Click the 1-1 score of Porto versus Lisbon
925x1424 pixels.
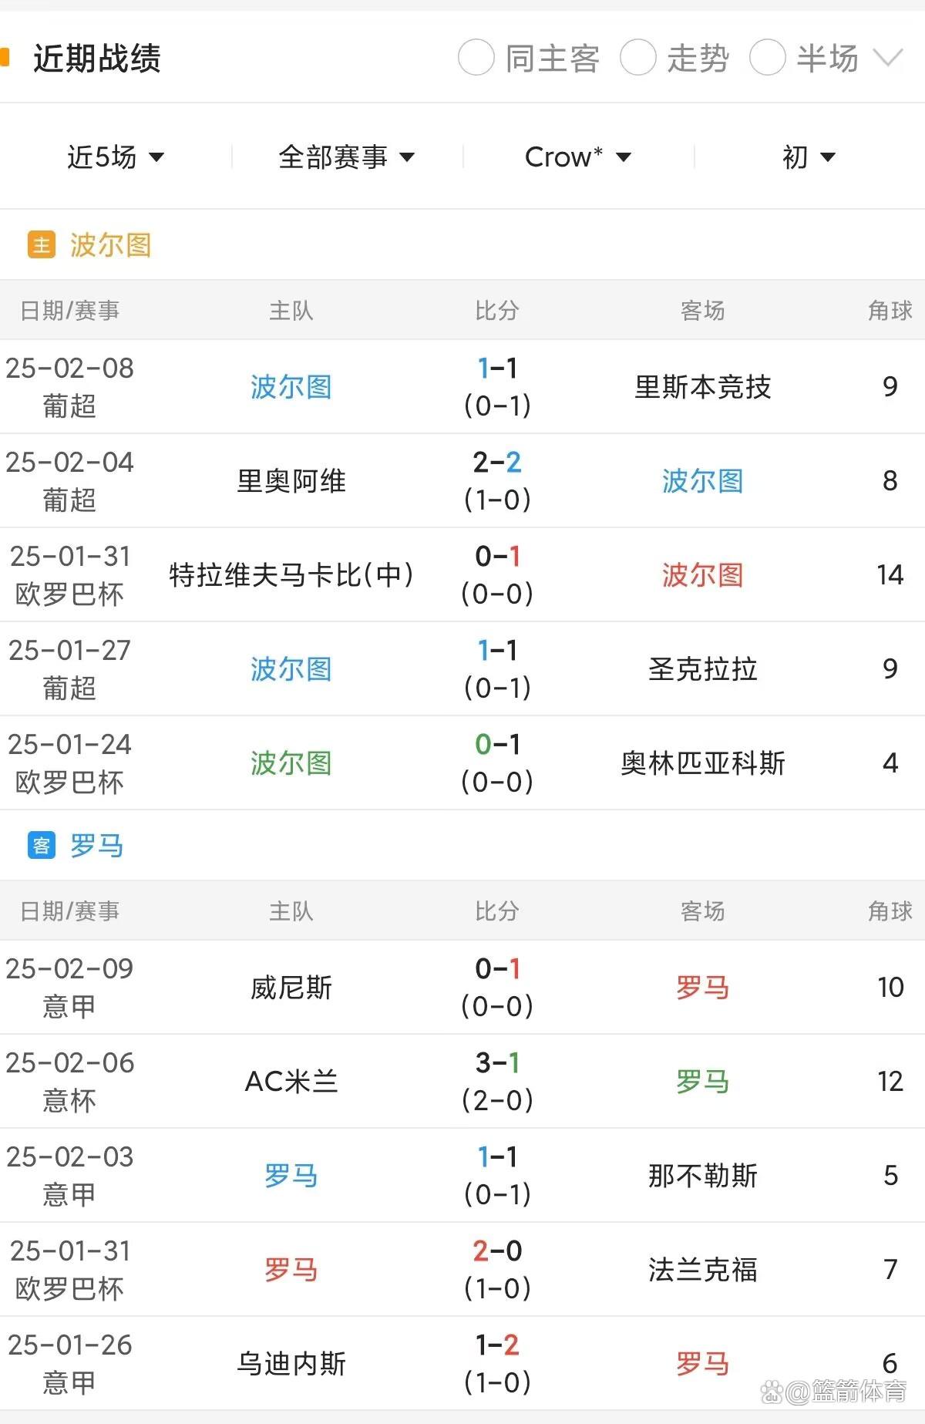(x=499, y=369)
